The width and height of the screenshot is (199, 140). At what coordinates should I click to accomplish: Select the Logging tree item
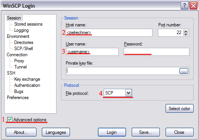click(22, 30)
